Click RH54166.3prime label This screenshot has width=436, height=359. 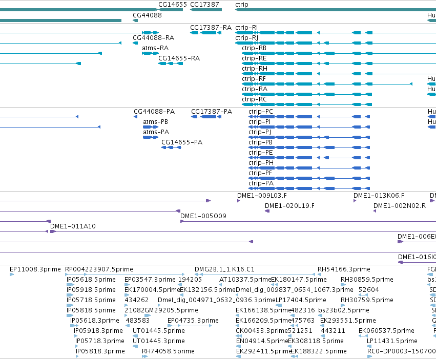coord(344,269)
